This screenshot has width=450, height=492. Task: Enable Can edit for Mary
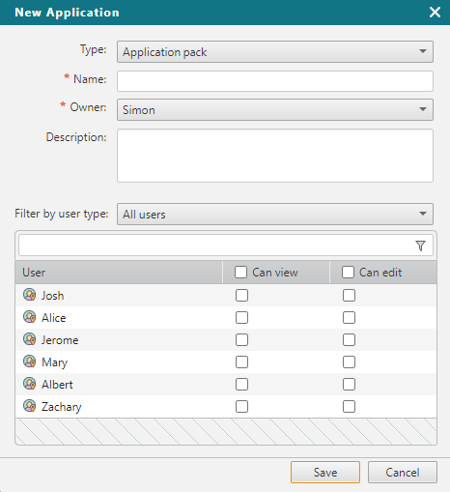click(349, 362)
